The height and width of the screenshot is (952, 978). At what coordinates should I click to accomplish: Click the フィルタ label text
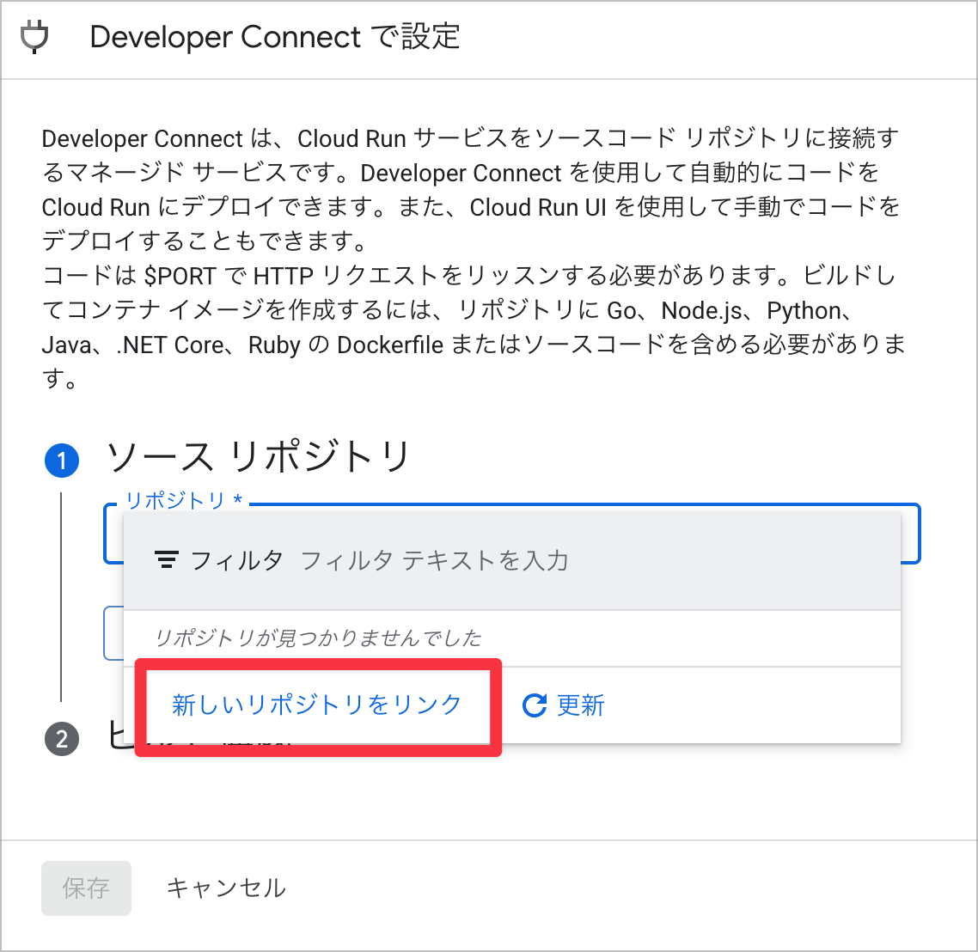tap(236, 560)
